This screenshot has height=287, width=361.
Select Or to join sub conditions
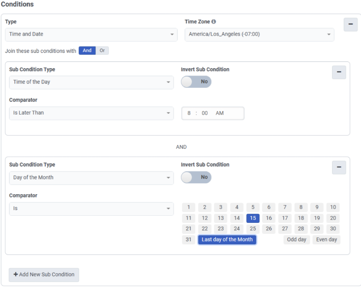(x=102, y=50)
